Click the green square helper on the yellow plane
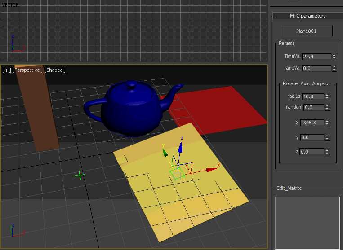Screen dimensions: 343x250 point(178,175)
